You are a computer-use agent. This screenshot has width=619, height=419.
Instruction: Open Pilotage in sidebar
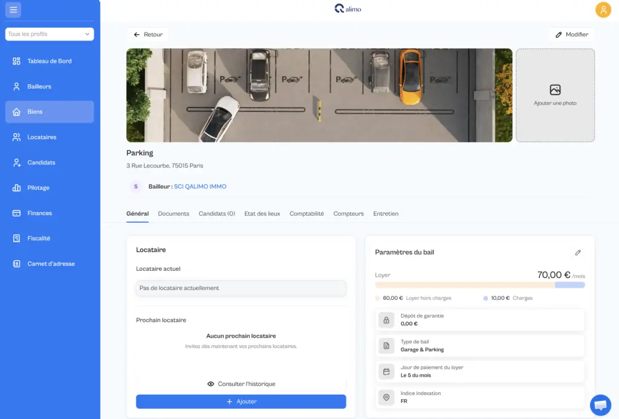50,187
